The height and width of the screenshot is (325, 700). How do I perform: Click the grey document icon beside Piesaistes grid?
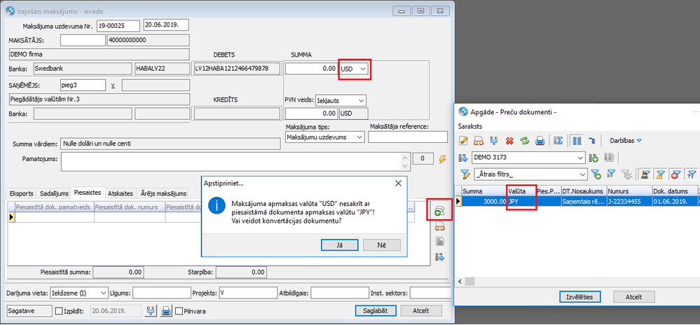pyautogui.click(x=440, y=242)
